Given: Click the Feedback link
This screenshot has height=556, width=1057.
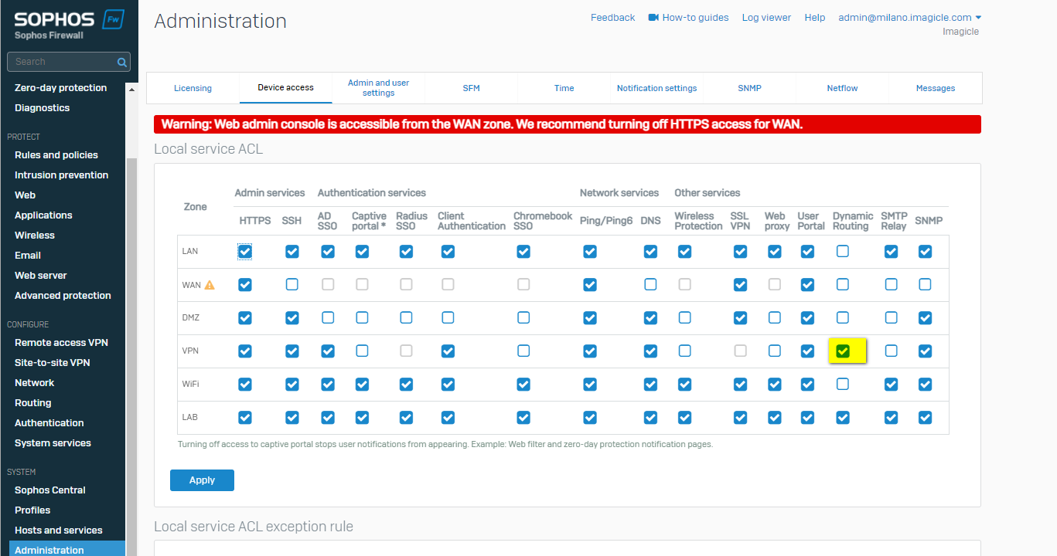Looking at the screenshot, I should pos(612,18).
